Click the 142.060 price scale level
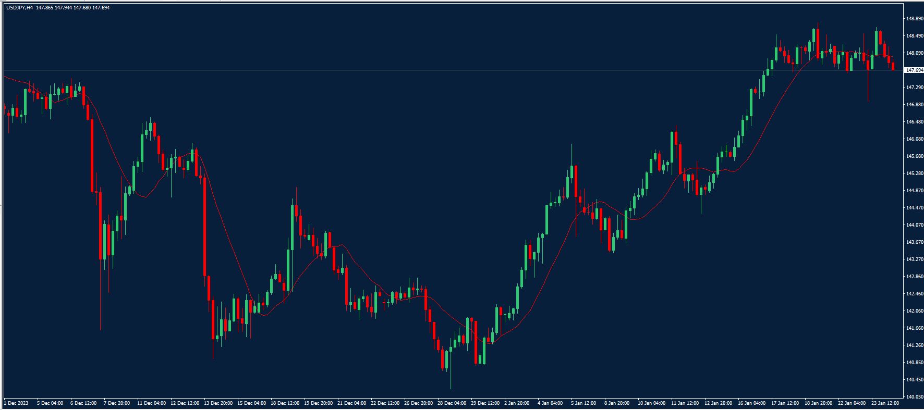 (x=914, y=311)
